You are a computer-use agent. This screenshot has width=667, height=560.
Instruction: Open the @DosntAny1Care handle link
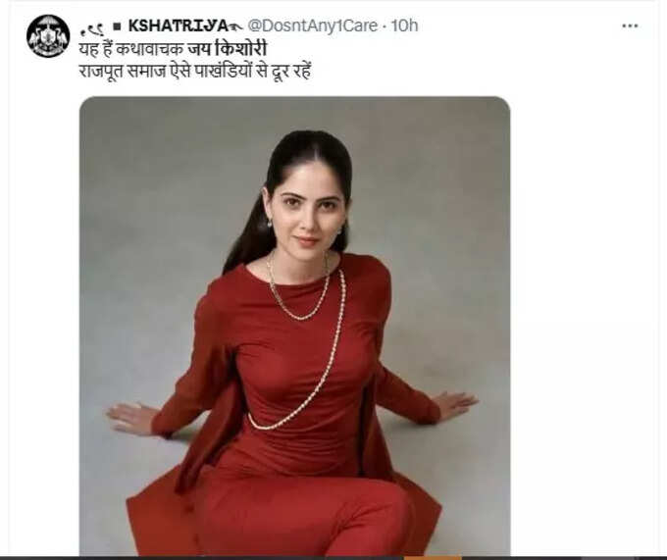(x=312, y=25)
